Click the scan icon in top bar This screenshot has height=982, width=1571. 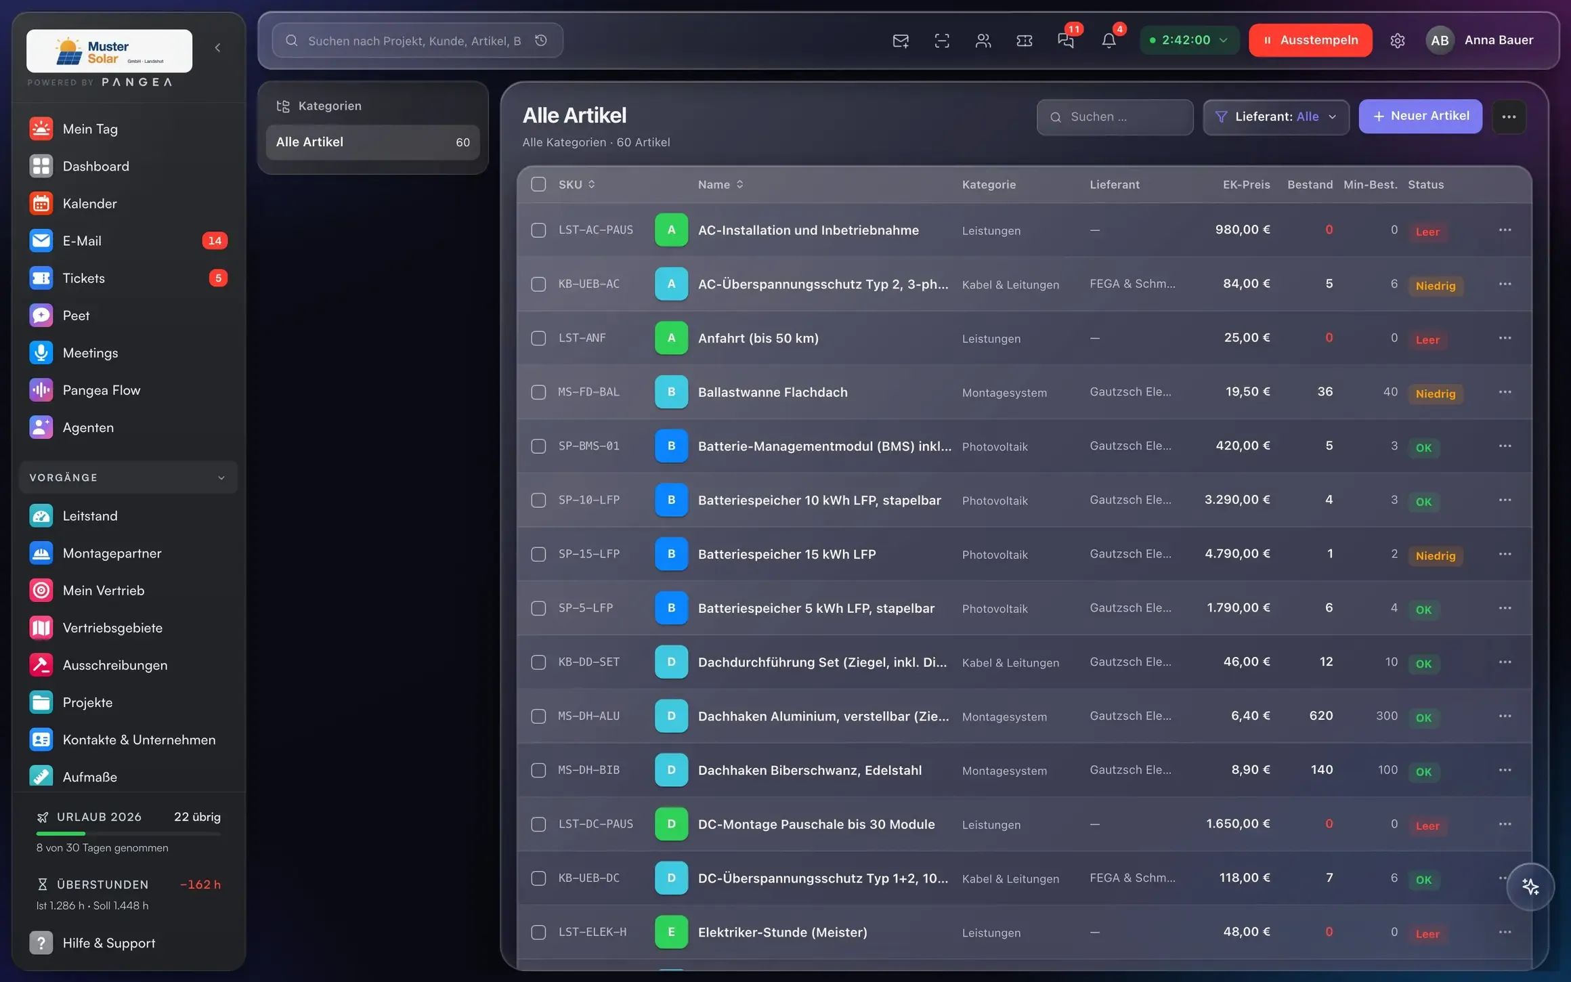(x=942, y=41)
